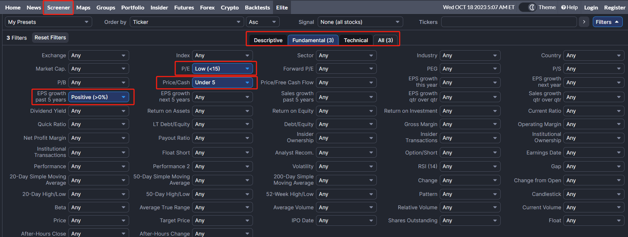This screenshot has width=628, height=237.
Task: Open the My Presets dropdown
Action: tap(48, 22)
